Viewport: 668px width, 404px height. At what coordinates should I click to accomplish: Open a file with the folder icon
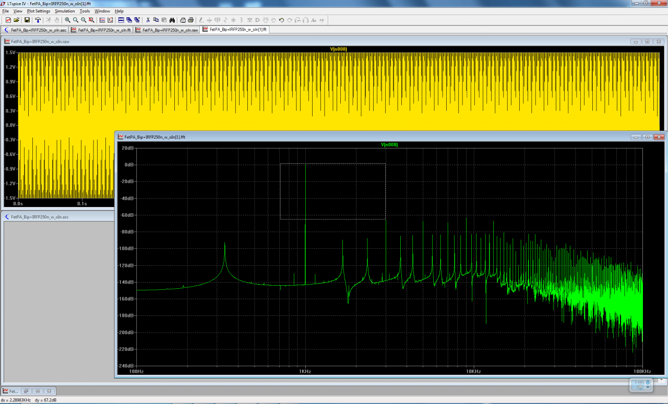point(16,20)
